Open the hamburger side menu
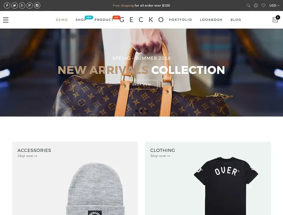Viewport: 283px width, 215px height. point(6,20)
